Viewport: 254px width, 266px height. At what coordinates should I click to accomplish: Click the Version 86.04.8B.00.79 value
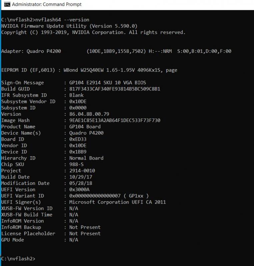89,114
